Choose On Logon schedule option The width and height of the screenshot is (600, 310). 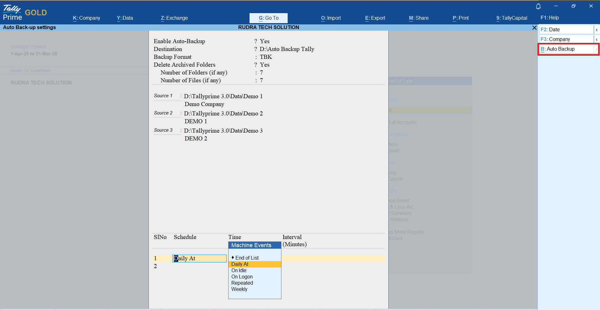point(242,277)
